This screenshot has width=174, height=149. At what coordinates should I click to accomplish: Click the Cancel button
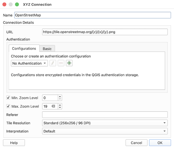coord(136,143)
